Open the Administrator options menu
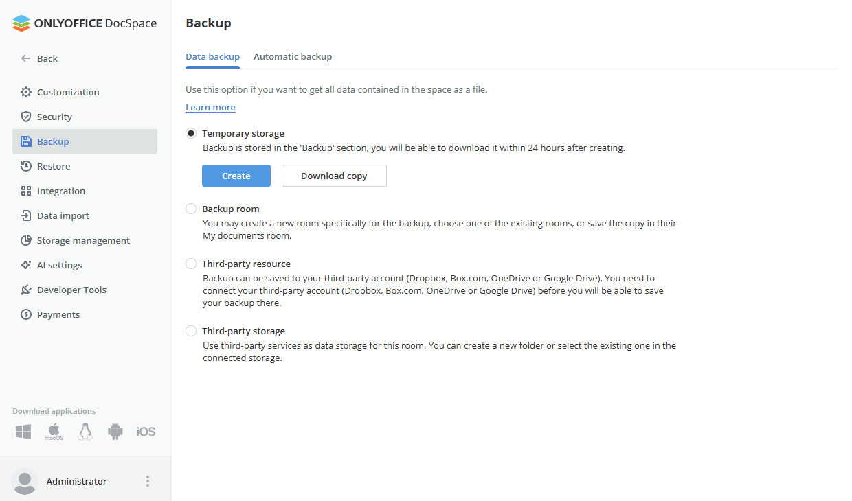The width and height of the screenshot is (852, 501). (147, 481)
